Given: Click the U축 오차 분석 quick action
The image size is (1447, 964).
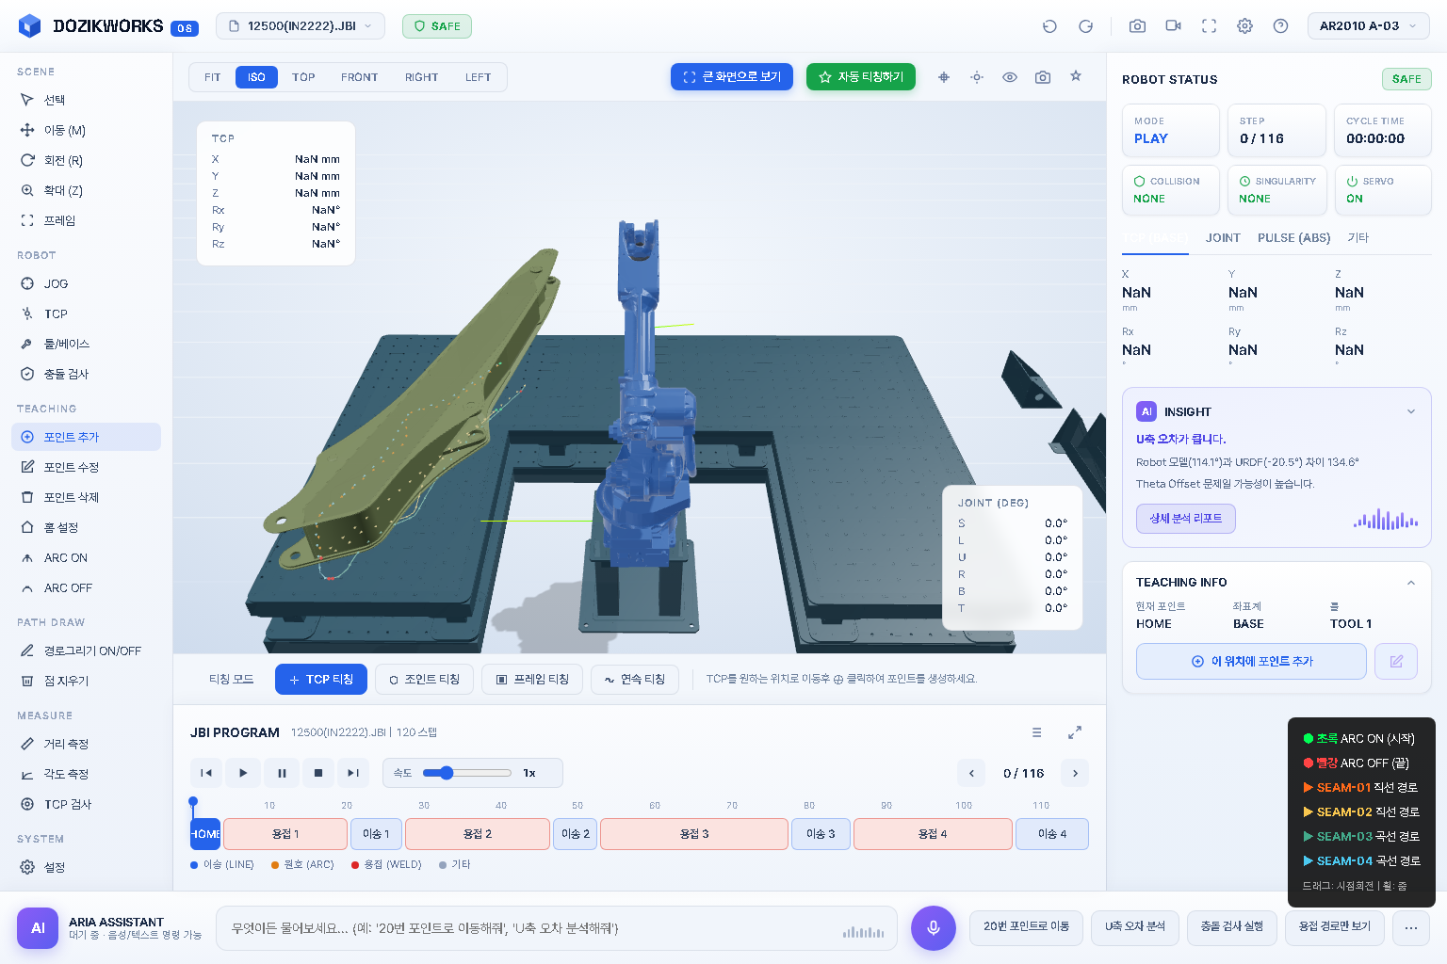Looking at the screenshot, I should pyautogui.click(x=1135, y=927).
